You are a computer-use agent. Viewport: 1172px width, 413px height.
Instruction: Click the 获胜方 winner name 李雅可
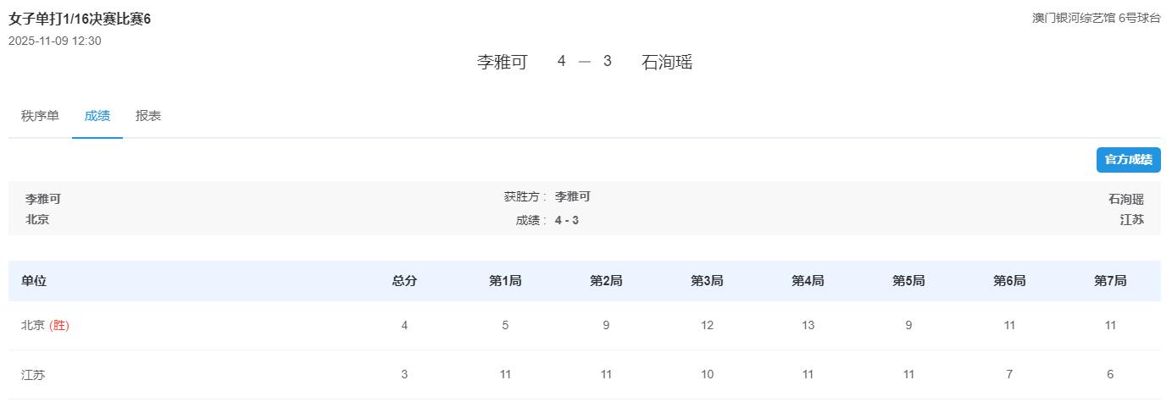573,196
